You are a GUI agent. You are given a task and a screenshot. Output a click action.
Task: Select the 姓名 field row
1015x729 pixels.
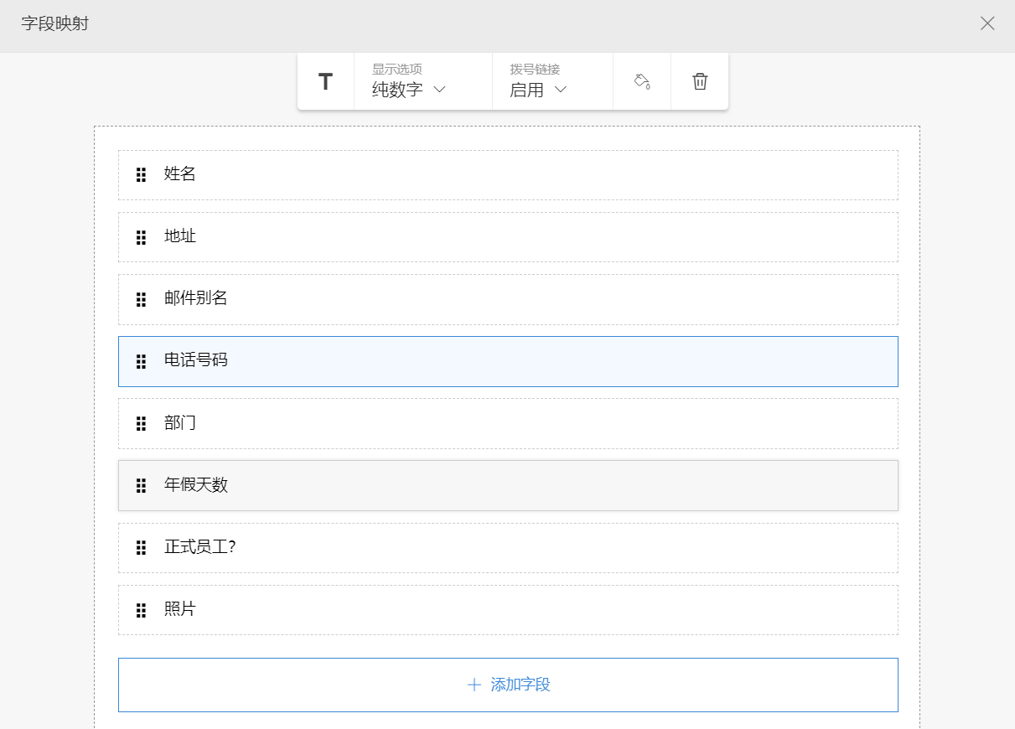pyautogui.click(x=507, y=175)
